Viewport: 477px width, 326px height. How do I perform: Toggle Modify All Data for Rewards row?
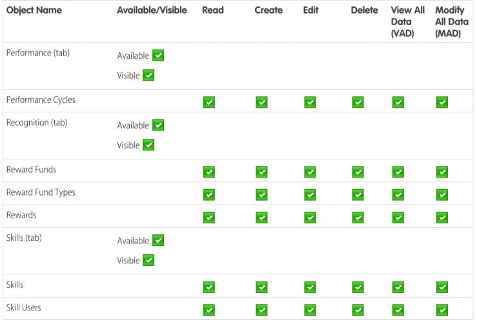click(x=442, y=218)
